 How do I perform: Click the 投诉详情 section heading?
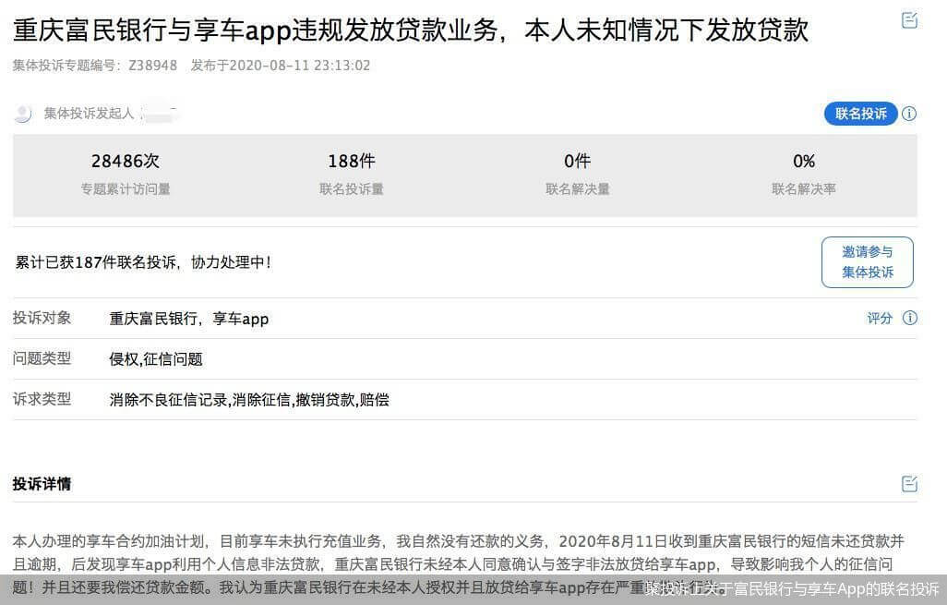(42, 483)
